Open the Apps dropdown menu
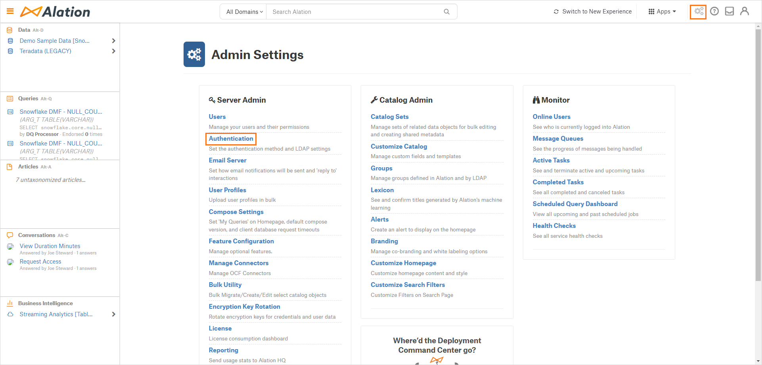This screenshot has height=365, width=762. point(662,12)
